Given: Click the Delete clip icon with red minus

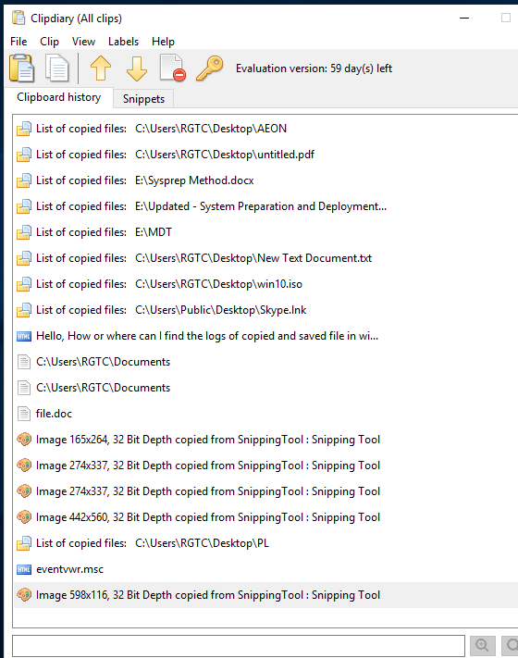Looking at the screenshot, I should (x=172, y=68).
